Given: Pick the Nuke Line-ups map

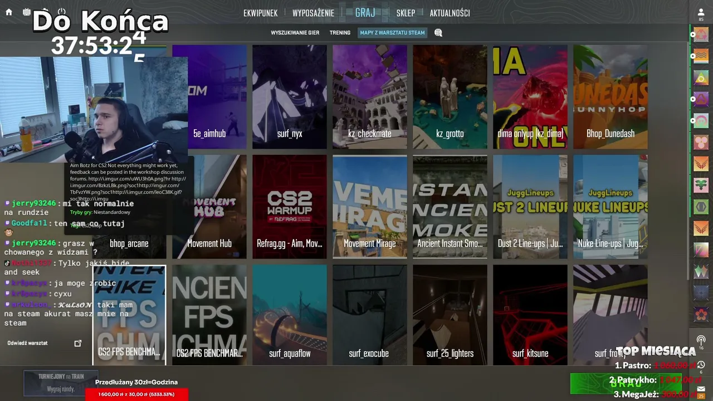Looking at the screenshot, I should click(611, 207).
